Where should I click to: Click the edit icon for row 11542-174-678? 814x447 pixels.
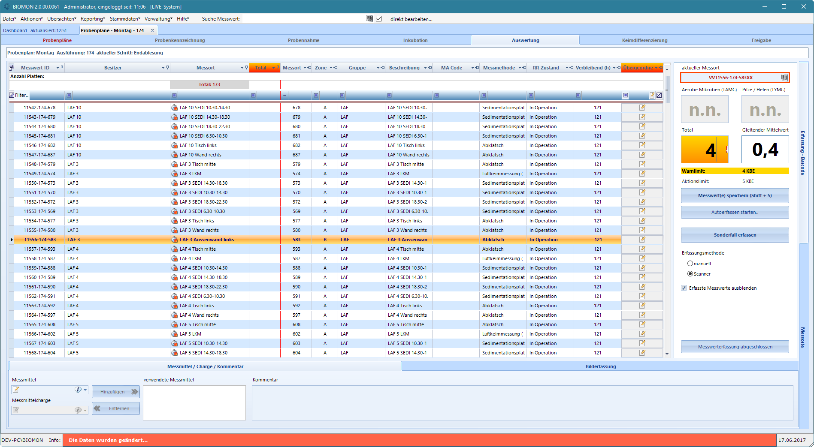click(x=642, y=108)
